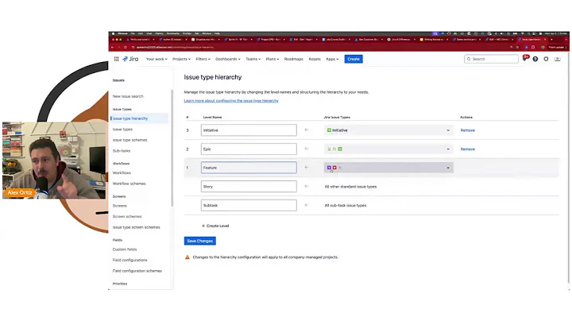Open Issue type schemes in sidebar

pos(129,140)
